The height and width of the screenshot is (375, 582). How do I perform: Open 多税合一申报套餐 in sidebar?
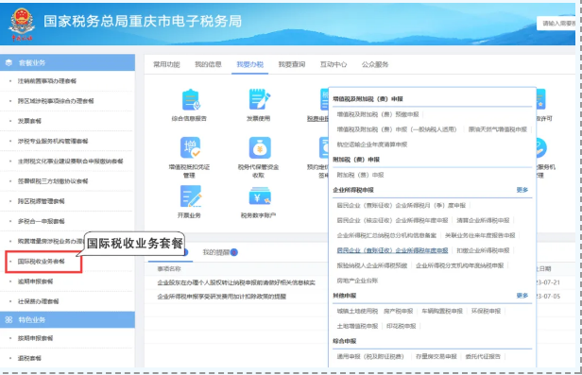coord(42,221)
